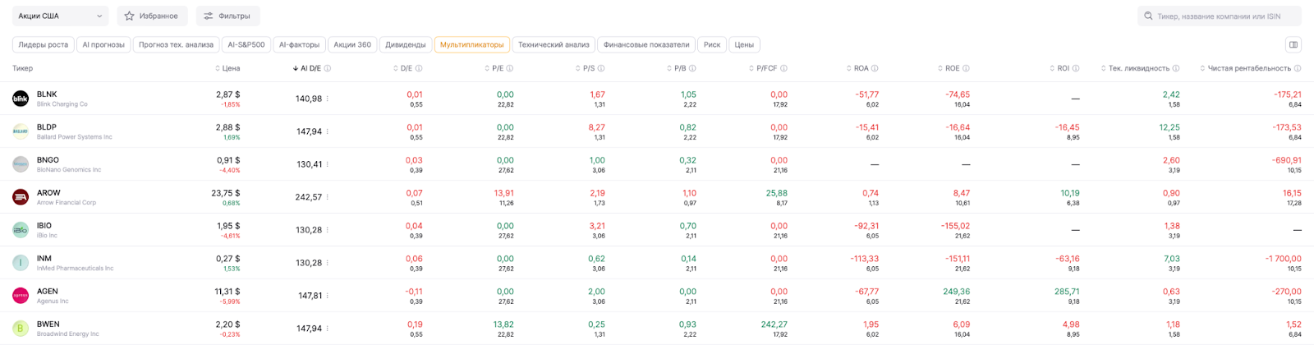The width and height of the screenshot is (1314, 345).
Task: Open the Акции США market dropdown
Action: point(60,16)
